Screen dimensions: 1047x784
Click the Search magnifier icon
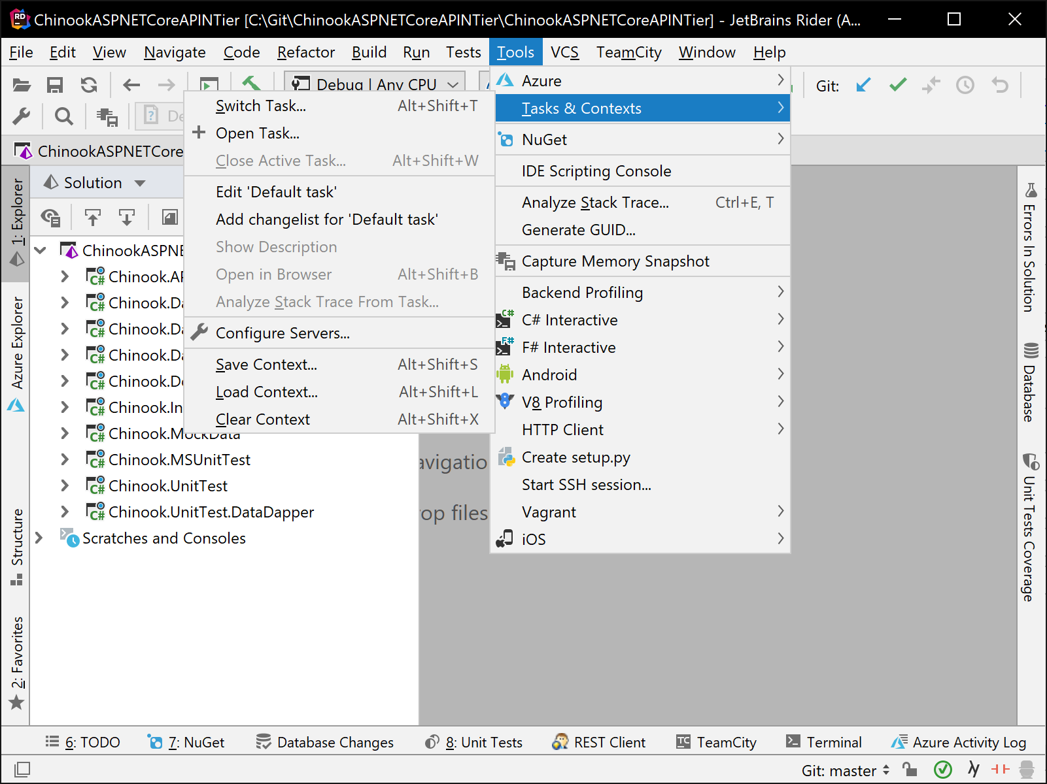(x=63, y=116)
